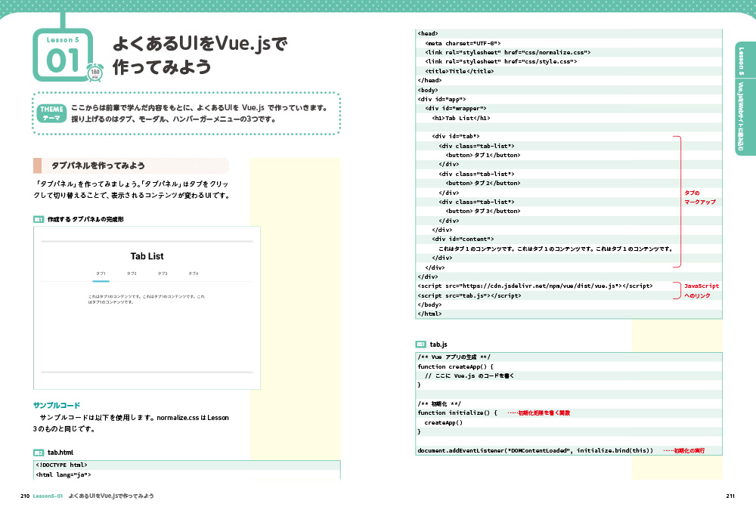Click the figure icon beside tab.js

[420, 345]
